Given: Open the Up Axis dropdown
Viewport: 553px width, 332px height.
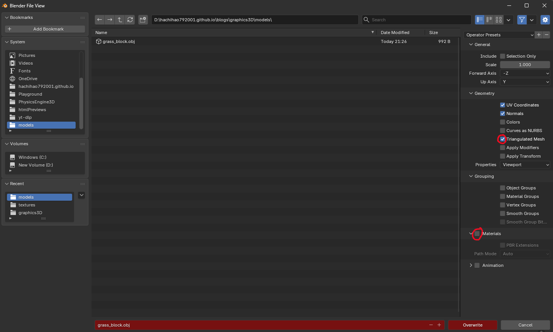Looking at the screenshot, I should tap(525, 82).
